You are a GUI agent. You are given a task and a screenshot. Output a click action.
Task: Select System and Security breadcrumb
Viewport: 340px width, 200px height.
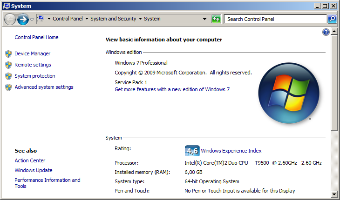pyautogui.click(x=113, y=19)
